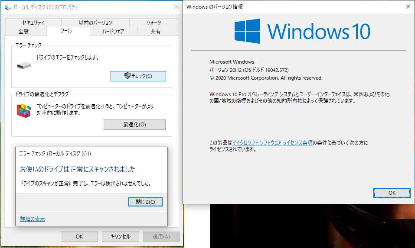Click the チェック(C) button
This screenshot has width=415, height=248.
pyautogui.click(x=138, y=76)
